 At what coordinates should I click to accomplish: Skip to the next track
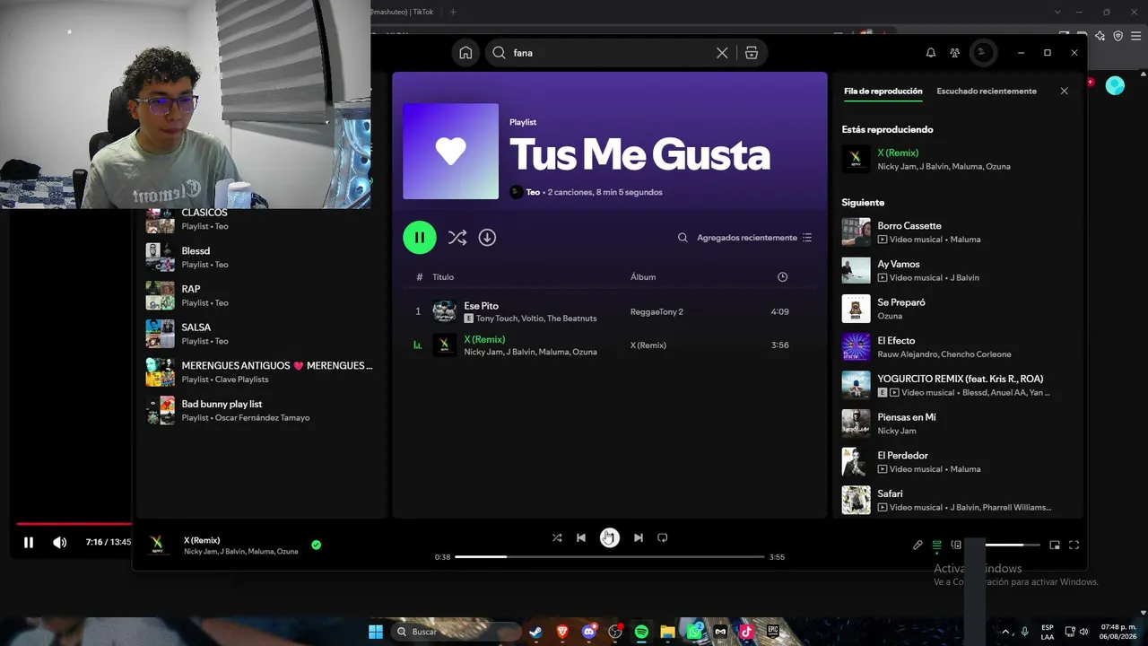pos(638,537)
